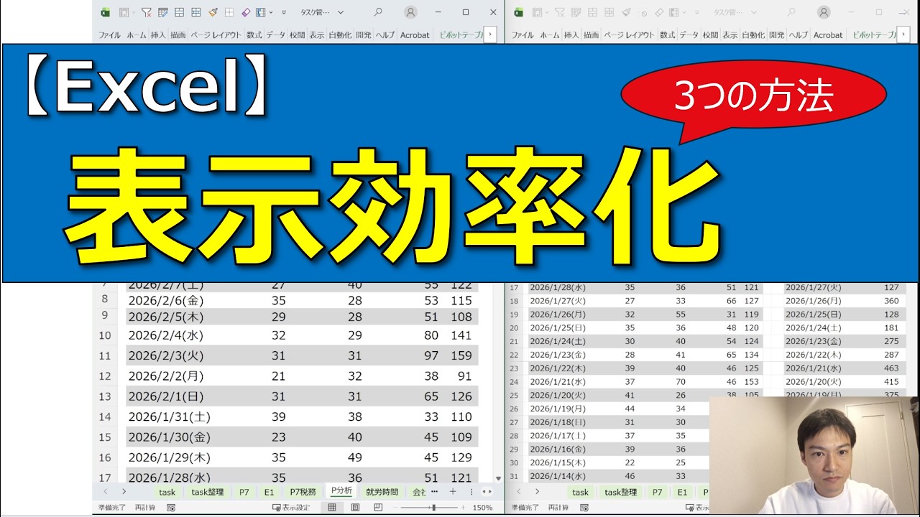The width and height of the screenshot is (920, 517).
Task: Click the zoom slider handle in left window
Action: (x=433, y=508)
